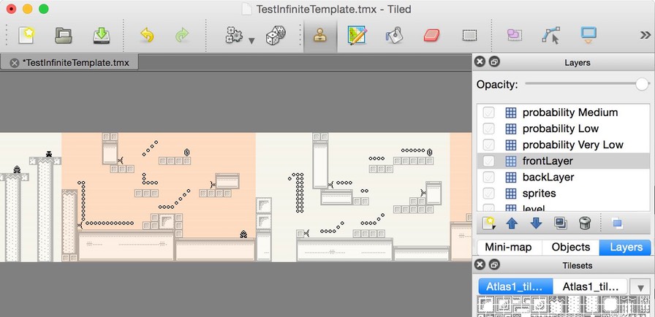Open a file with the folder icon
Screen dimensions: 655x317
pyautogui.click(x=64, y=36)
